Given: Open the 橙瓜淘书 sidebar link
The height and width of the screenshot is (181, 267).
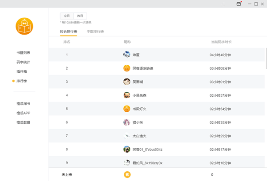Looking at the screenshot, I should point(23,104).
